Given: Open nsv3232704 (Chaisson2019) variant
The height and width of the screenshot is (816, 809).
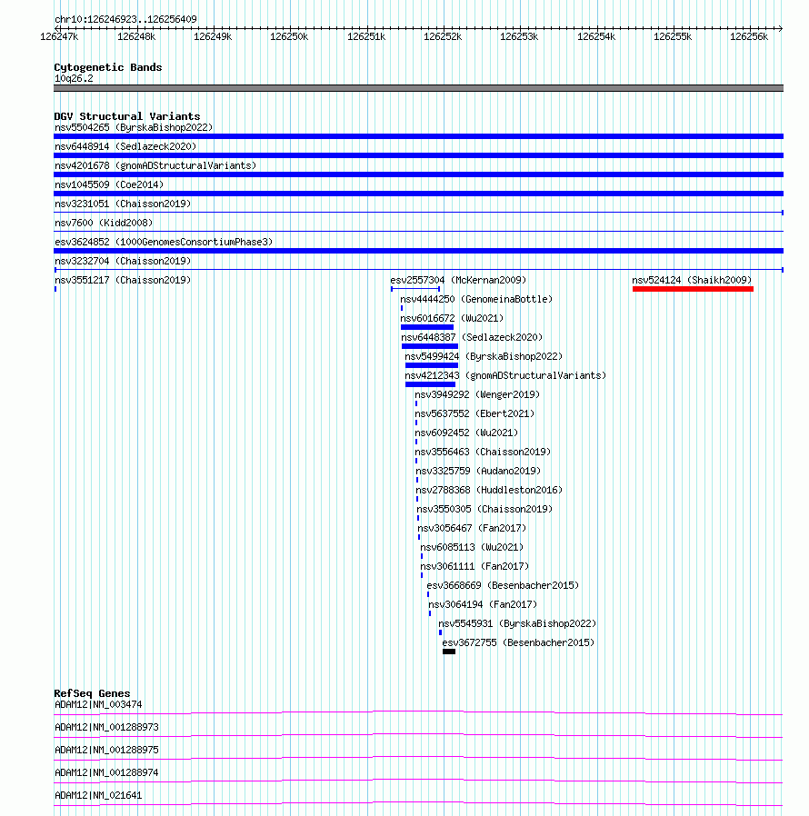Looking at the screenshot, I should click(x=123, y=261).
